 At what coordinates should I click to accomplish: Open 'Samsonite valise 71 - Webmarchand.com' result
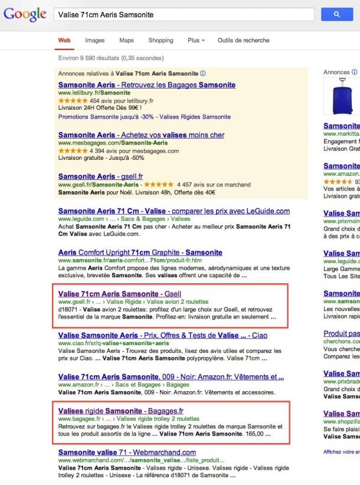click(127, 452)
